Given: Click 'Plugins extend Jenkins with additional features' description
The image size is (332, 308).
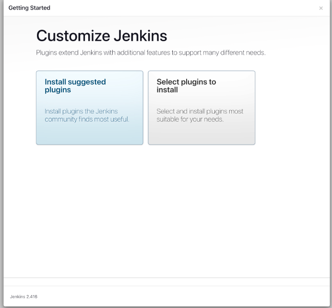Looking at the screenshot, I should 151,52.
